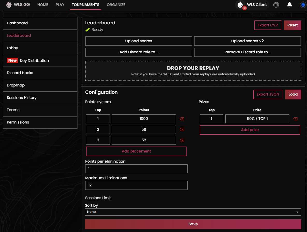
Task: Click the WLS.GG wolf logo
Action: (x=9, y=5)
